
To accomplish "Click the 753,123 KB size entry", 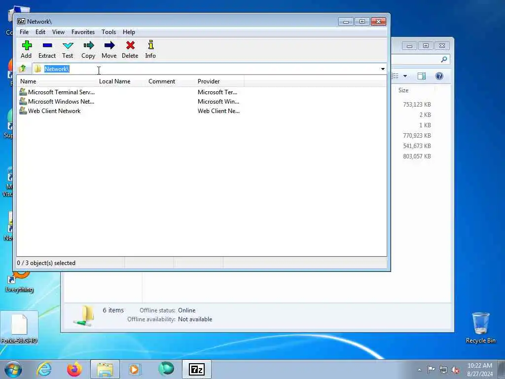I will (417, 105).
